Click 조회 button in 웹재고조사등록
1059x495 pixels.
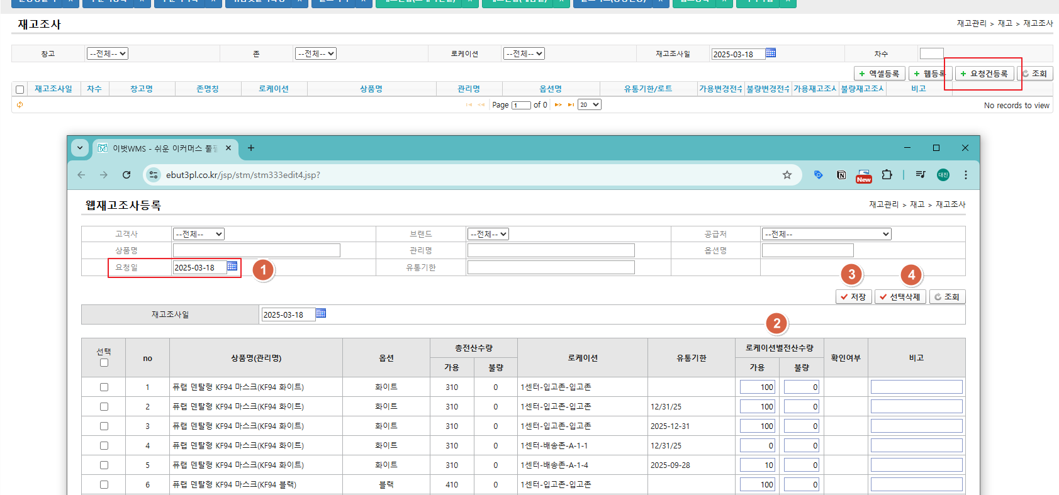pyautogui.click(x=947, y=297)
